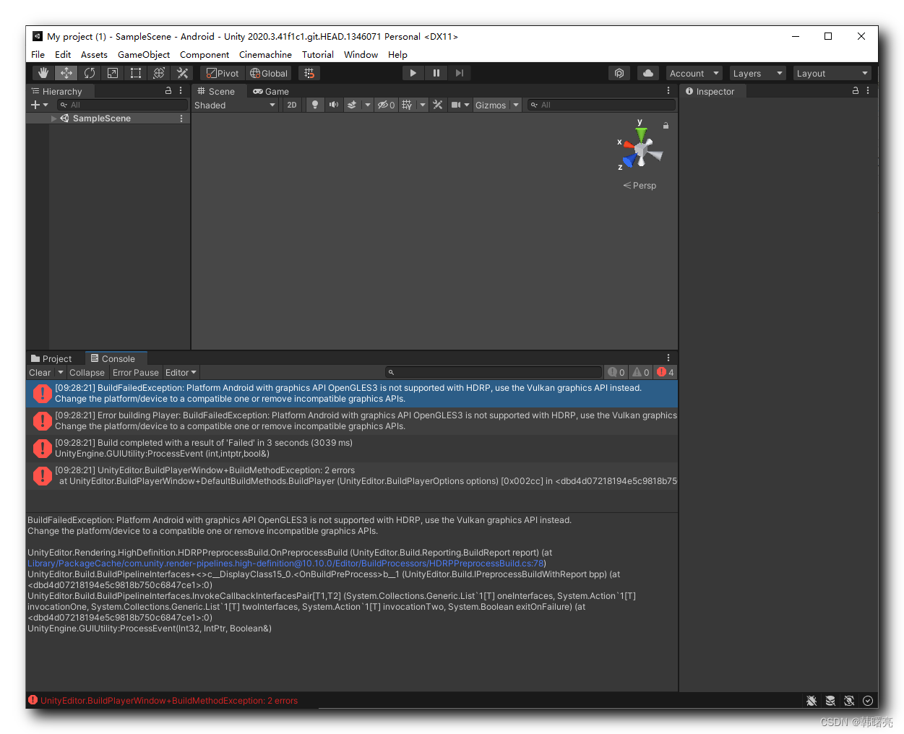Click the Clear button in Console

tap(38, 372)
